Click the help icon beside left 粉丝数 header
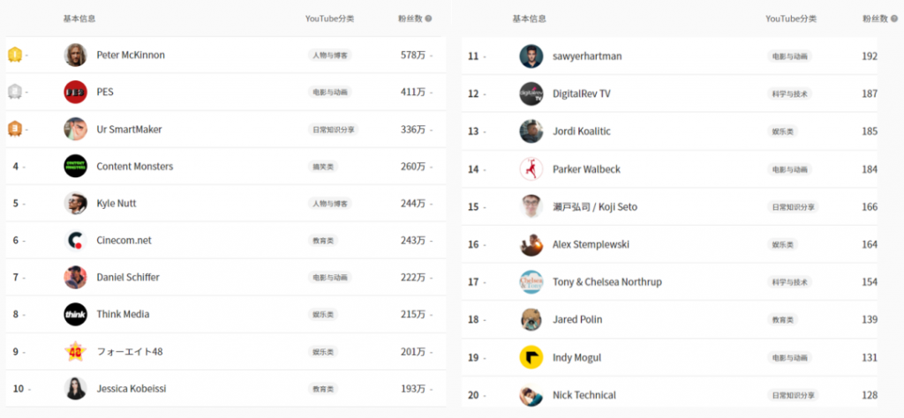This screenshot has width=904, height=418. [x=428, y=18]
